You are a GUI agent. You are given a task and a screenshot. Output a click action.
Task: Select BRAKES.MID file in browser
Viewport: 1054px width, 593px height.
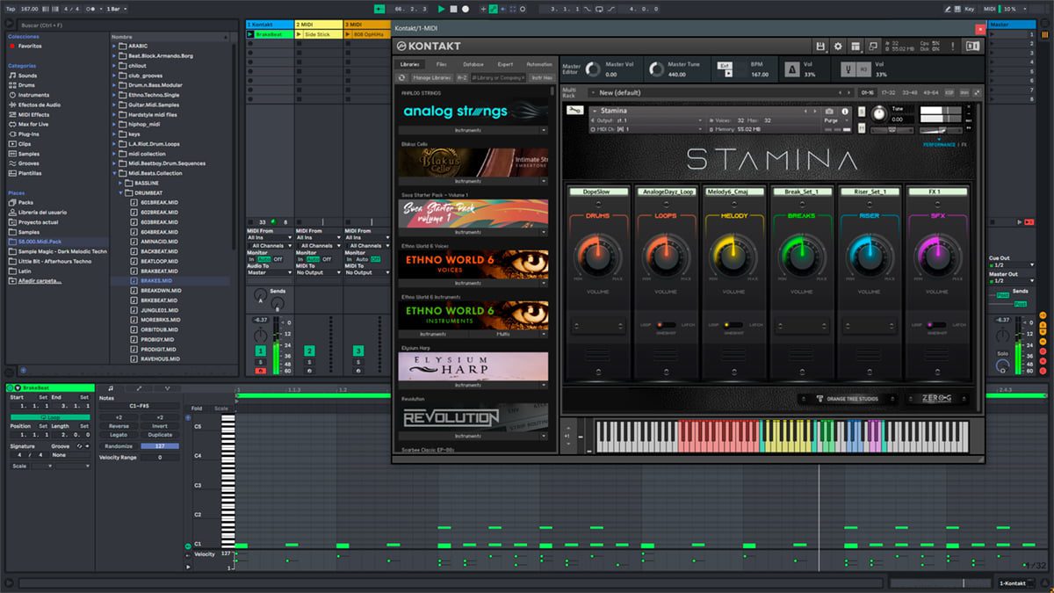(x=158, y=280)
